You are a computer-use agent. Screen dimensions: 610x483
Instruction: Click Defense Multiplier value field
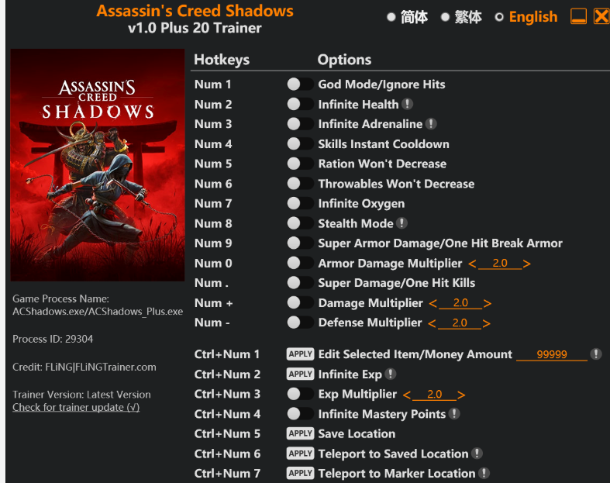(x=460, y=323)
